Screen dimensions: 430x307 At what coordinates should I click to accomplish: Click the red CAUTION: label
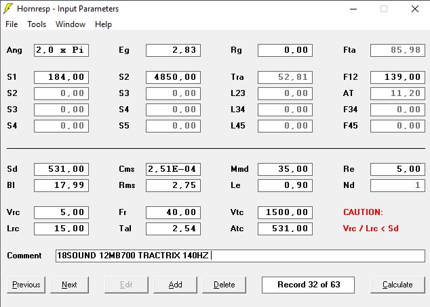[363, 212]
